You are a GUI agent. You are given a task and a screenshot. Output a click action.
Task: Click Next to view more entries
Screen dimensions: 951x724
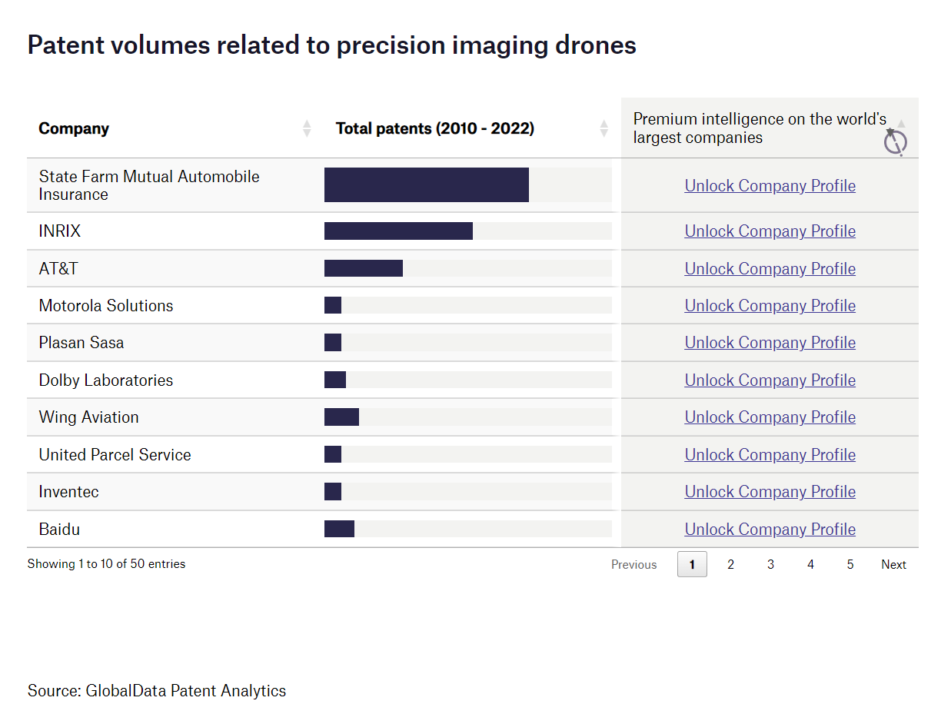tap(893, 564)
